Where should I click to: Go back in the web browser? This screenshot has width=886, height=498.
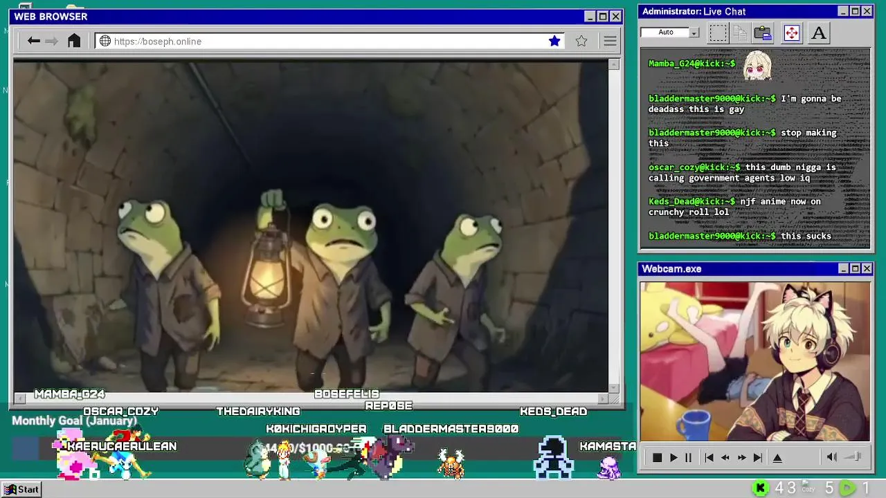pyautogui.click(x=33, y=41)
